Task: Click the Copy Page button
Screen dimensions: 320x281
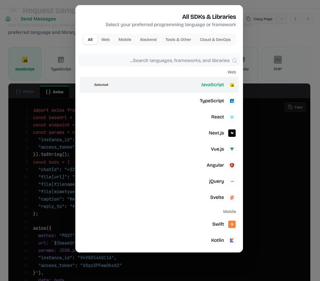Action: [x=260, y=19]
